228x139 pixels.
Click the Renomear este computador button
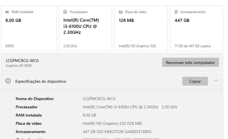191,62
